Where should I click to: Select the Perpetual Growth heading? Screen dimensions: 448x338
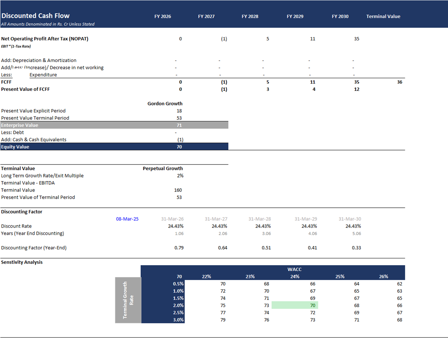[163, 168]
